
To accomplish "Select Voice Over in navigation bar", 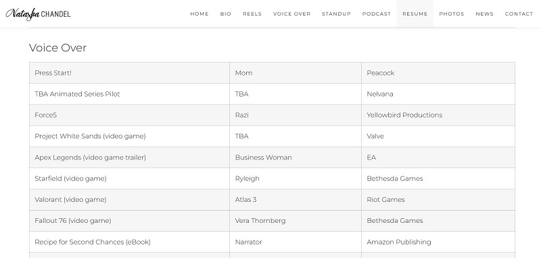I will click(292, 14).
